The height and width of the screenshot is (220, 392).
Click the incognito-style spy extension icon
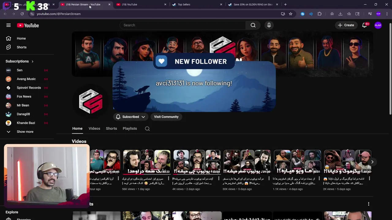[332, 14]
